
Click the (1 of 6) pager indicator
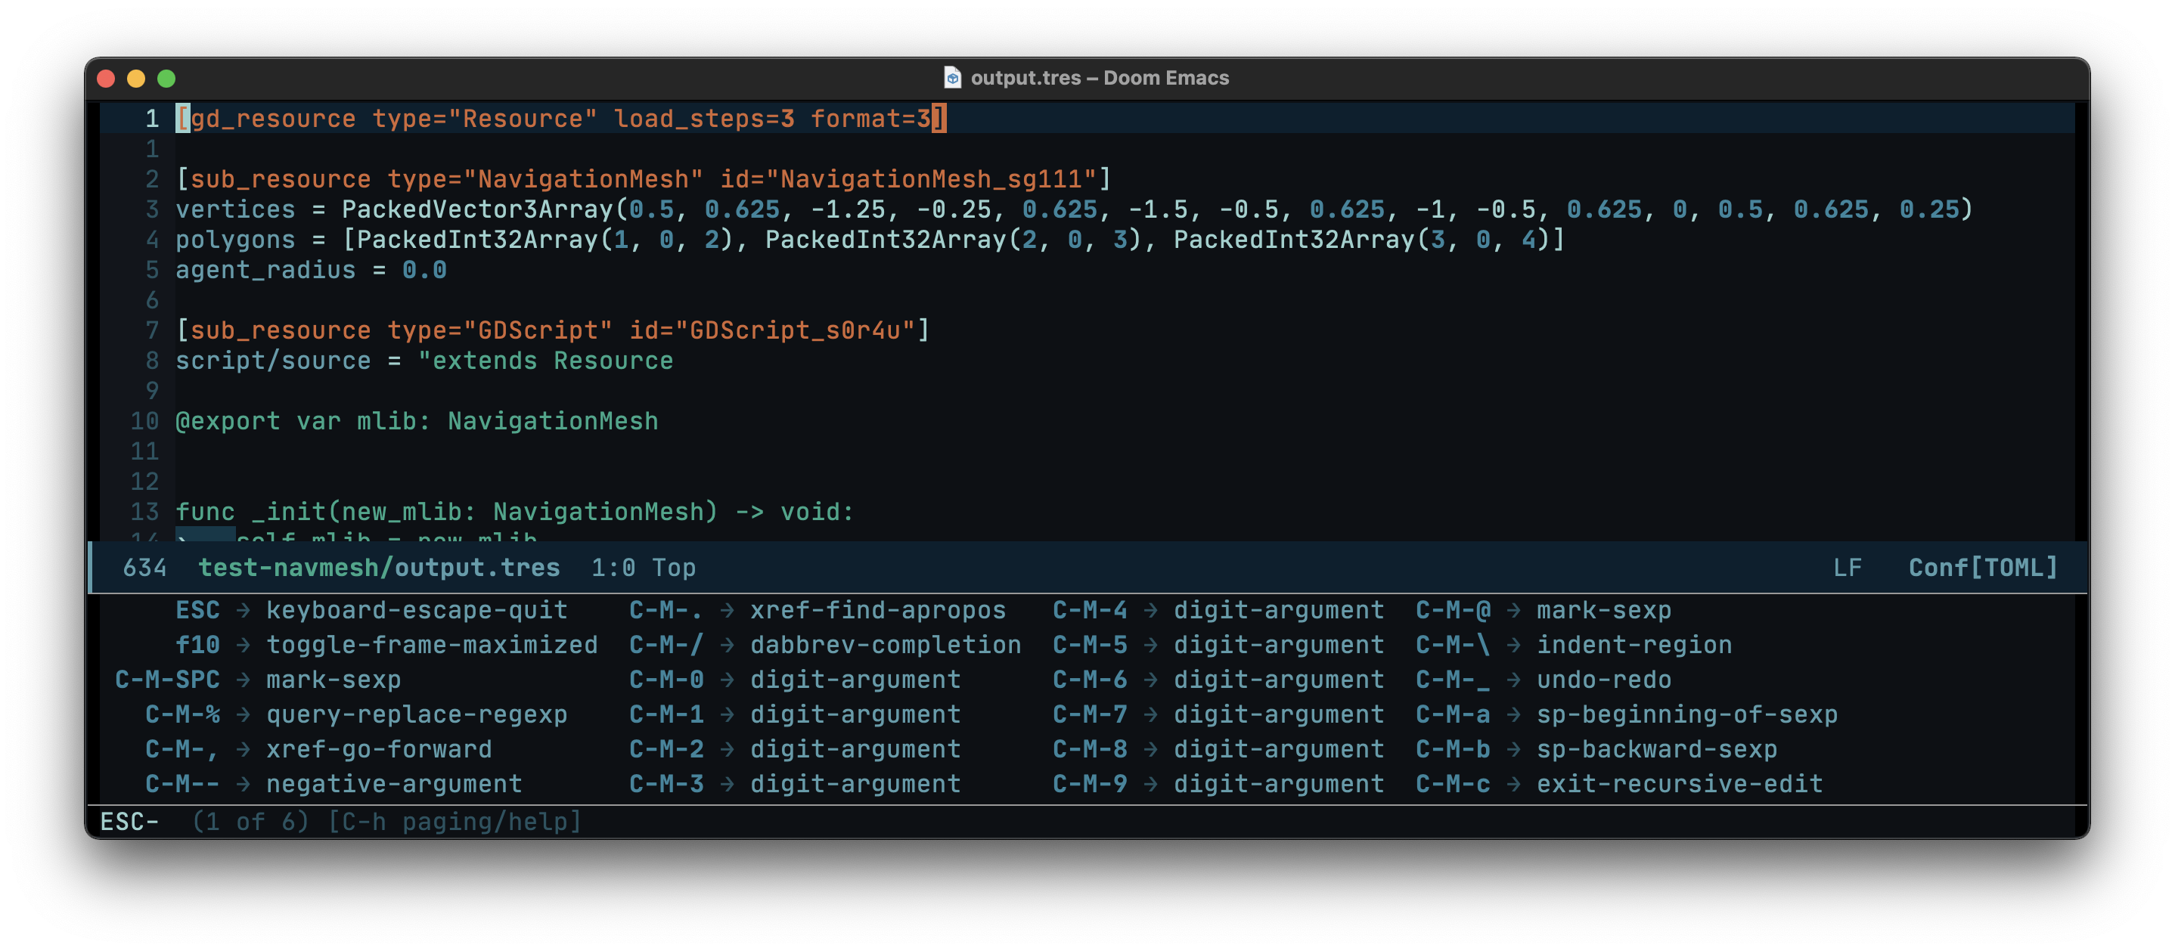pyautogui.click(x=252, y=820)
